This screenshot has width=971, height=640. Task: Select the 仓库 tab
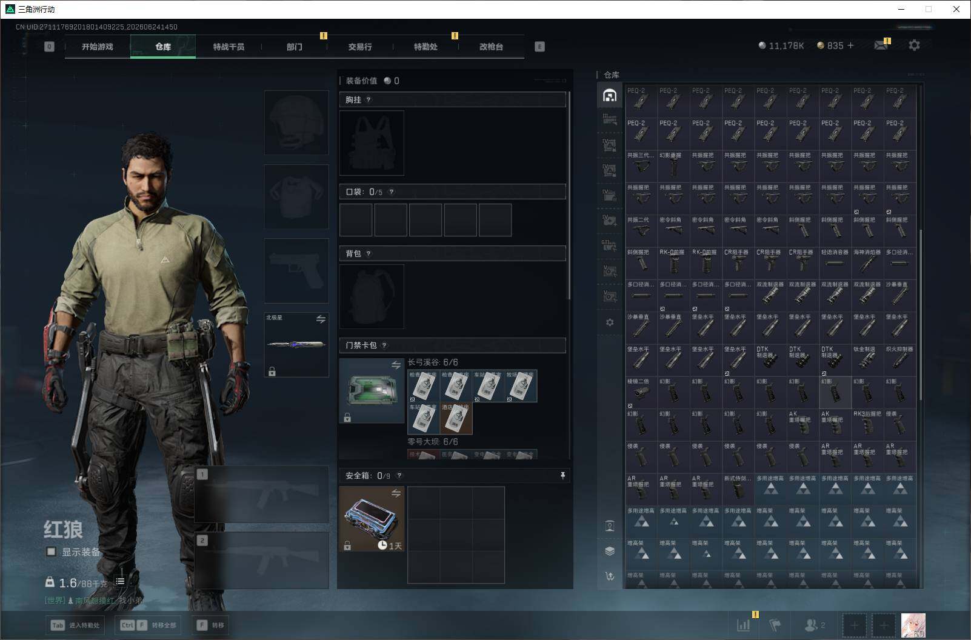tap(163, 47)
